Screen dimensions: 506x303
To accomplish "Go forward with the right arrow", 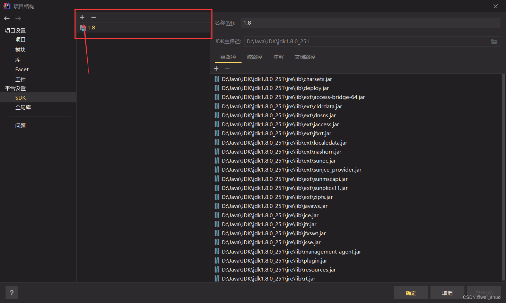I will (18, 18).
